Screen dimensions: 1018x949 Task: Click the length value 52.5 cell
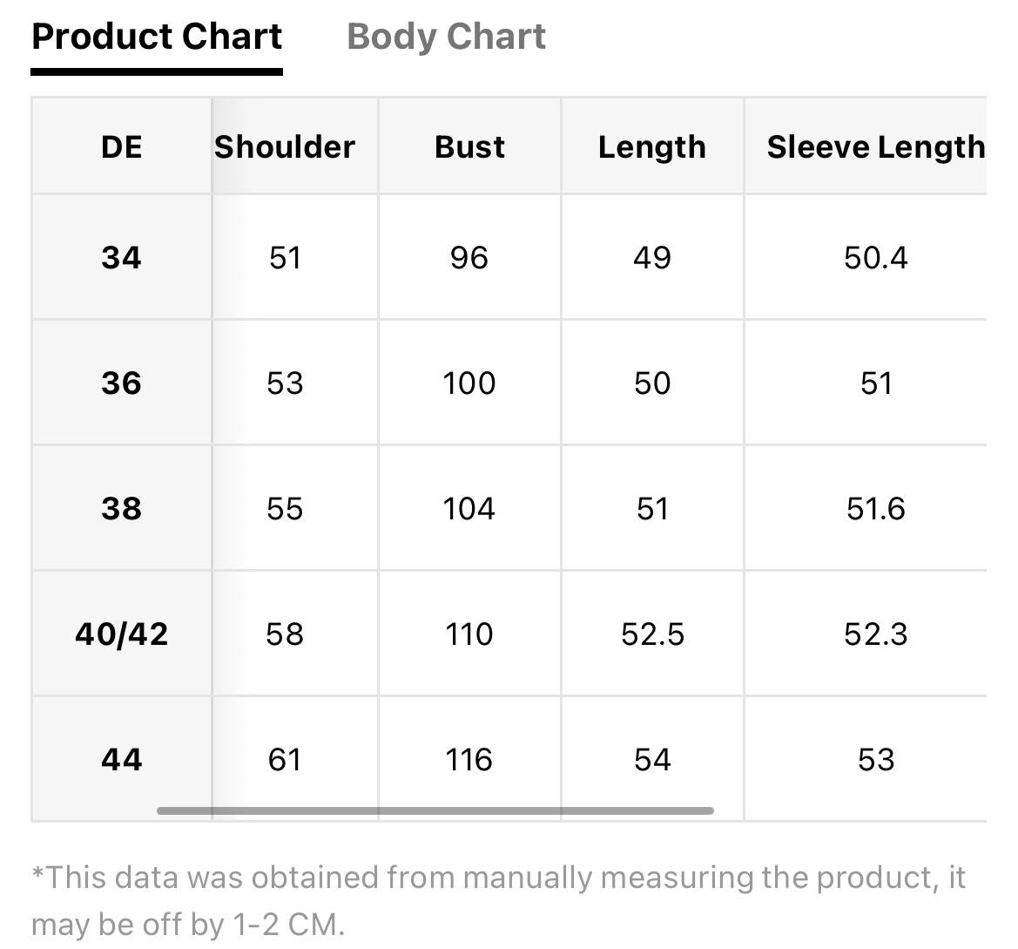click(x=652, y=634)
